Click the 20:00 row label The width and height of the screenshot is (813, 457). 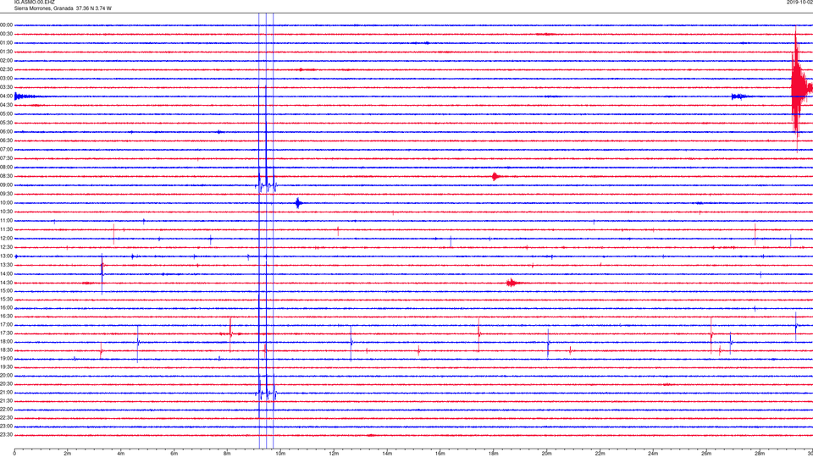click(6, 376)
